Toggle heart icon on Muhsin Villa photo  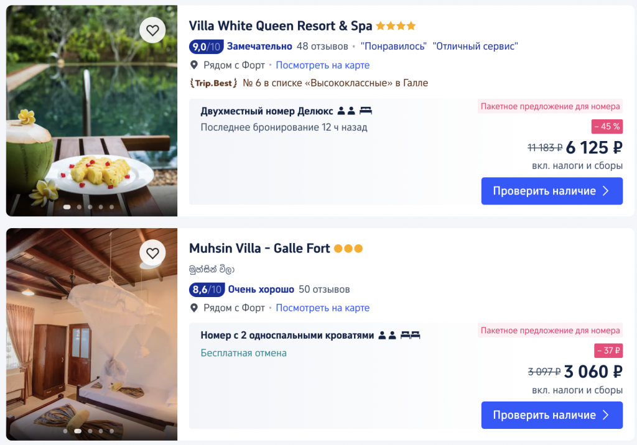[x=152, y=253]
